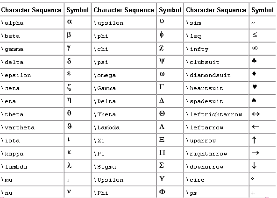Click the capital Omega-like Theta symbol
This screenshot has height=198, width=277.
coord(162,113)
